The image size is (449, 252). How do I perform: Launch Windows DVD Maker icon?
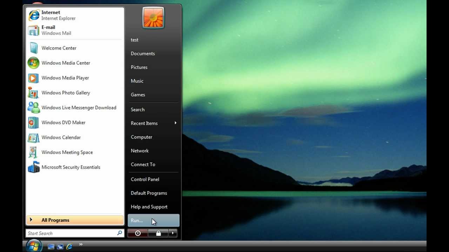34,122
